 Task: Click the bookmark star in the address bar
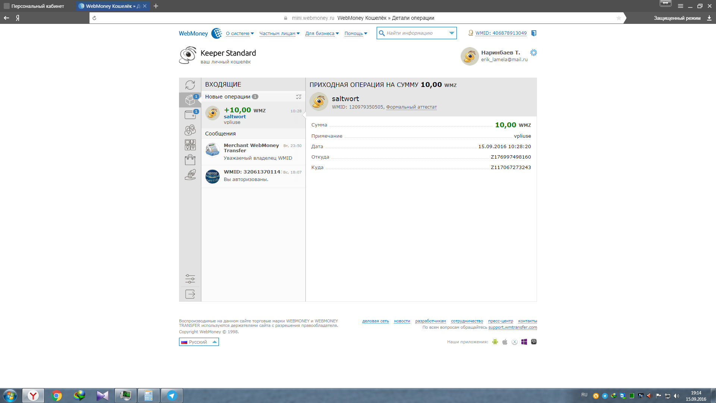[619, 18]
